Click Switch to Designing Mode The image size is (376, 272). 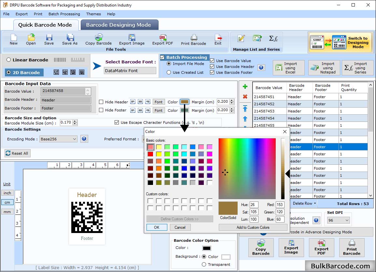[x=341, y=43]
